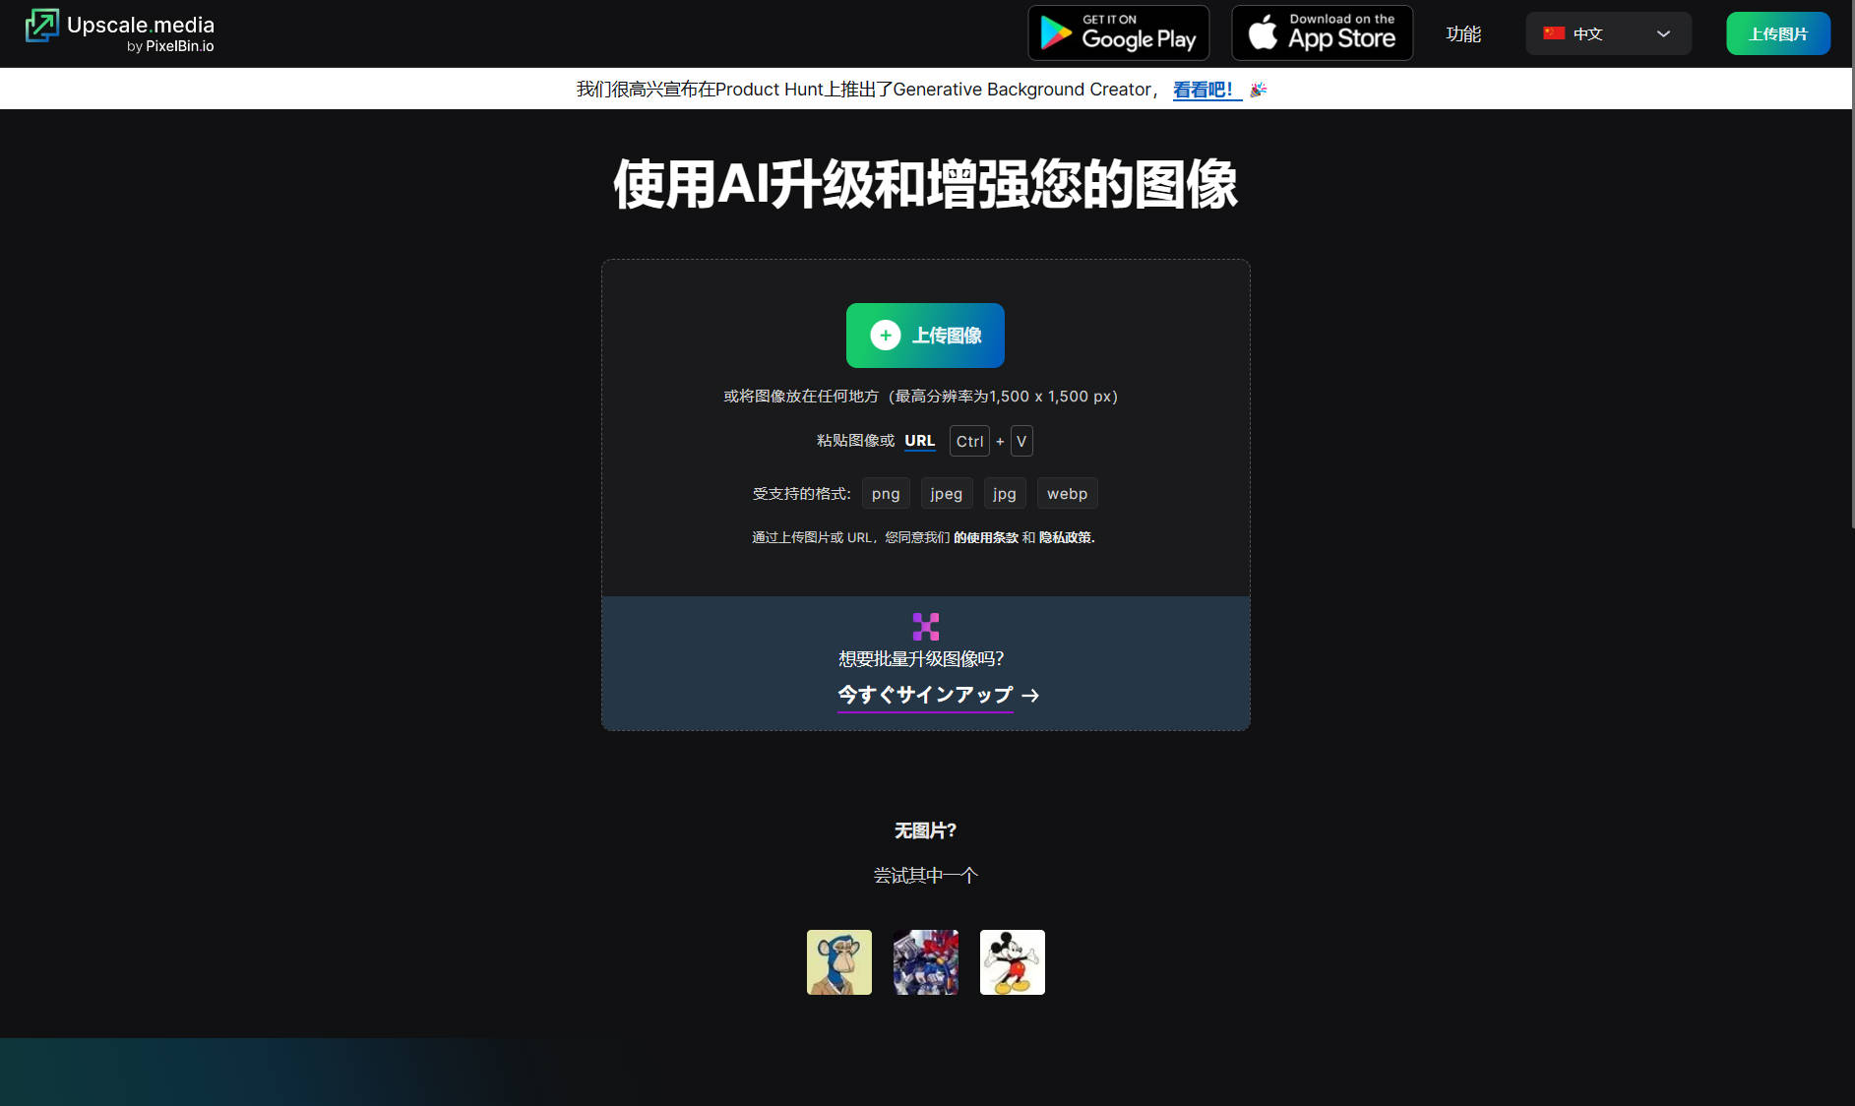The height and width of the screenshot is (1106, 1855).
Task: Click the URL paste link
Action: coord(919,441)
